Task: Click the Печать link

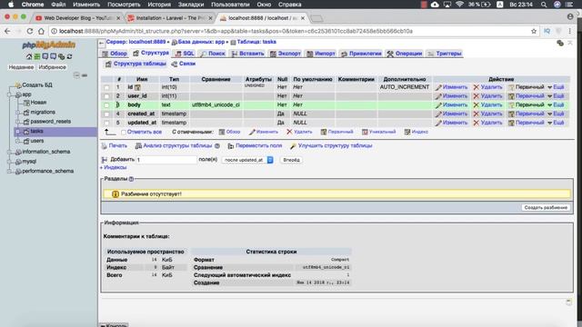Action: coord(115,145)
